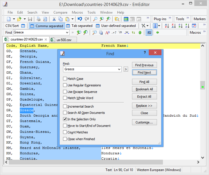Uncheck In the Selection Only
The width and height of the screenshot is (209, 175).
pyautogui.click(x=65, y=119)
